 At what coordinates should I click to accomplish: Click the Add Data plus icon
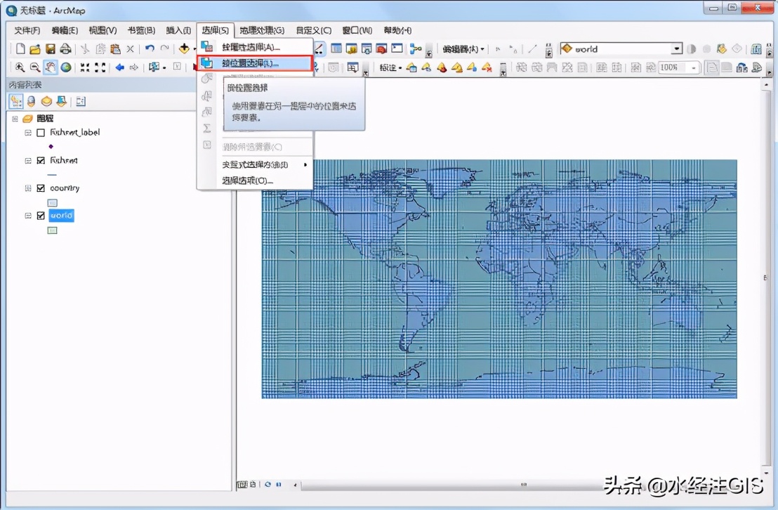click(x=184, y=48)
